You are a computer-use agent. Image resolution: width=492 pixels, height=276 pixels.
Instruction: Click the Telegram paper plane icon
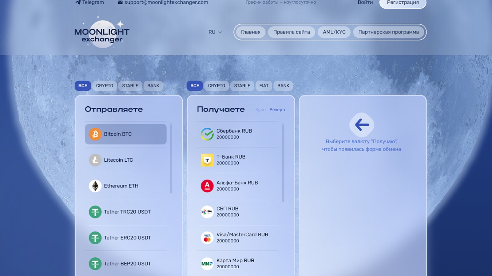tap(78, 2)
